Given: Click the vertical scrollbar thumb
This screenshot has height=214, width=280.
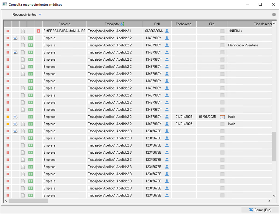Looking at the screenshot, I should 274,146.
